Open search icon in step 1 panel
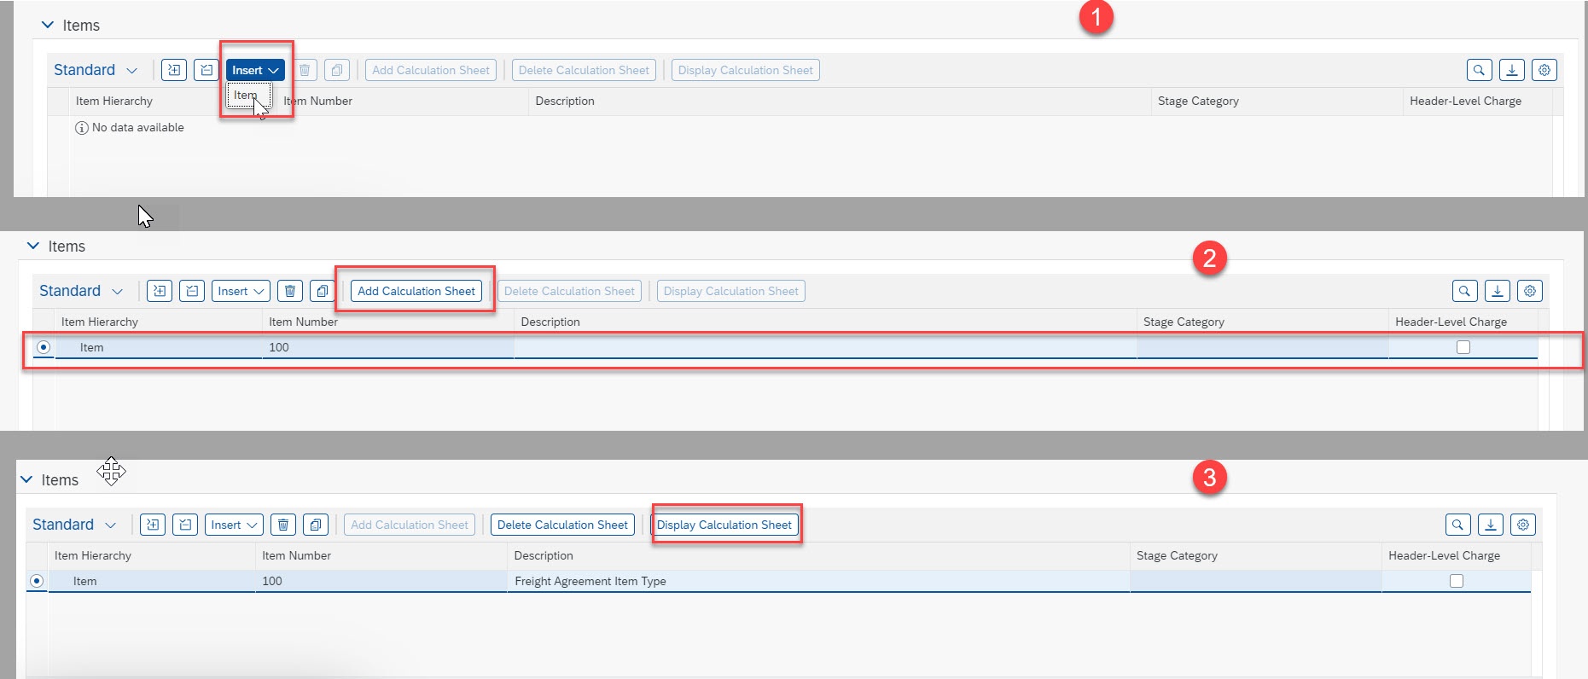 (1479, 70)
